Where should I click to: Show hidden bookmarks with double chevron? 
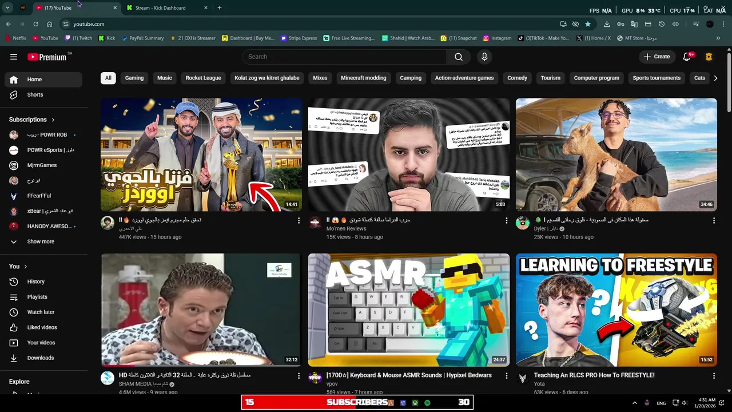coord(718,38)
